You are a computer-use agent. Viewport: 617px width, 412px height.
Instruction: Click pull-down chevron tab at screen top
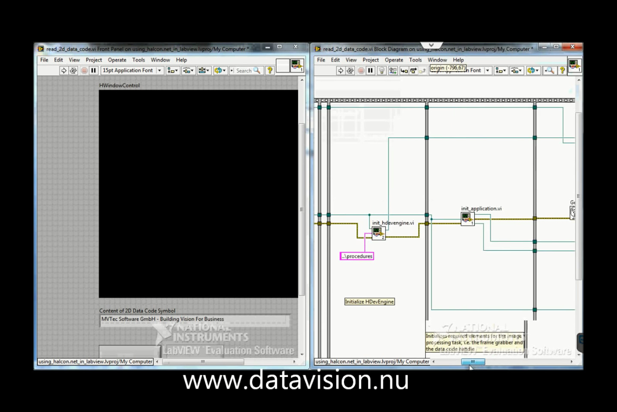point(431,45)
